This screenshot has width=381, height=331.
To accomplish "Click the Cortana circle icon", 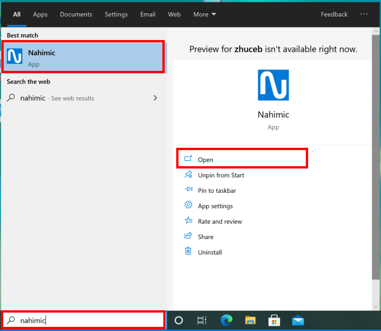I will coord(179,320).
